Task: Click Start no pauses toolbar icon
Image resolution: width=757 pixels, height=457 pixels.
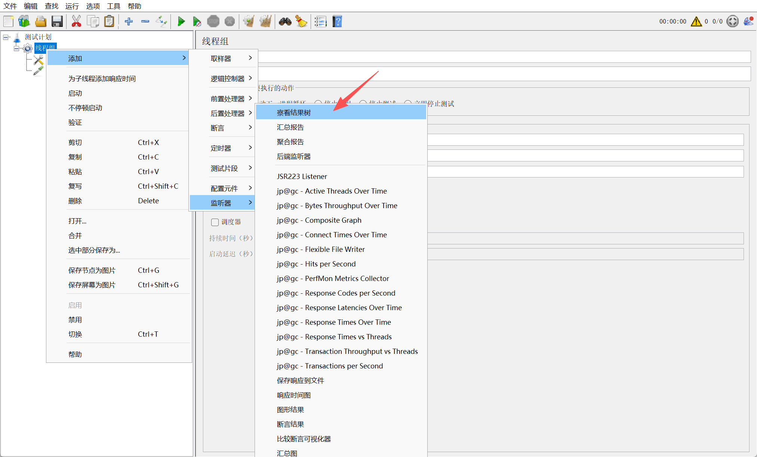Action: pyautogui.click(x=197, y=21)
